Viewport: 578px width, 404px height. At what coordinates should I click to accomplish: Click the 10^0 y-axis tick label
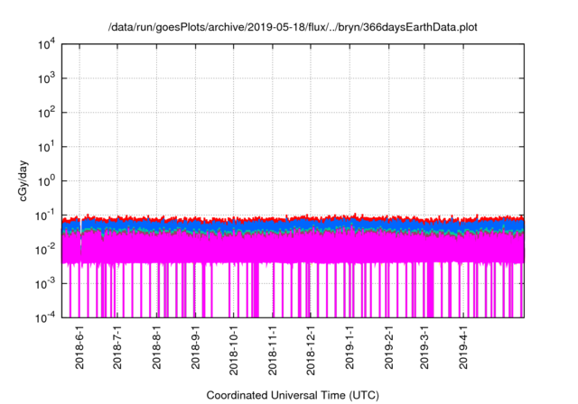coord(47,181)
